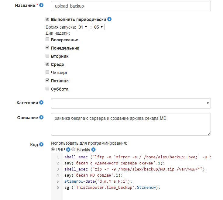Click info icon beside PHP option
The height and width of the screenshot is (200, 223).
[x=68, y=150]
